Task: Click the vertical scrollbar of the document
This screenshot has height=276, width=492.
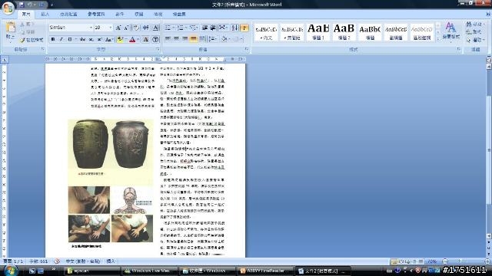Action: click(489, 150)
